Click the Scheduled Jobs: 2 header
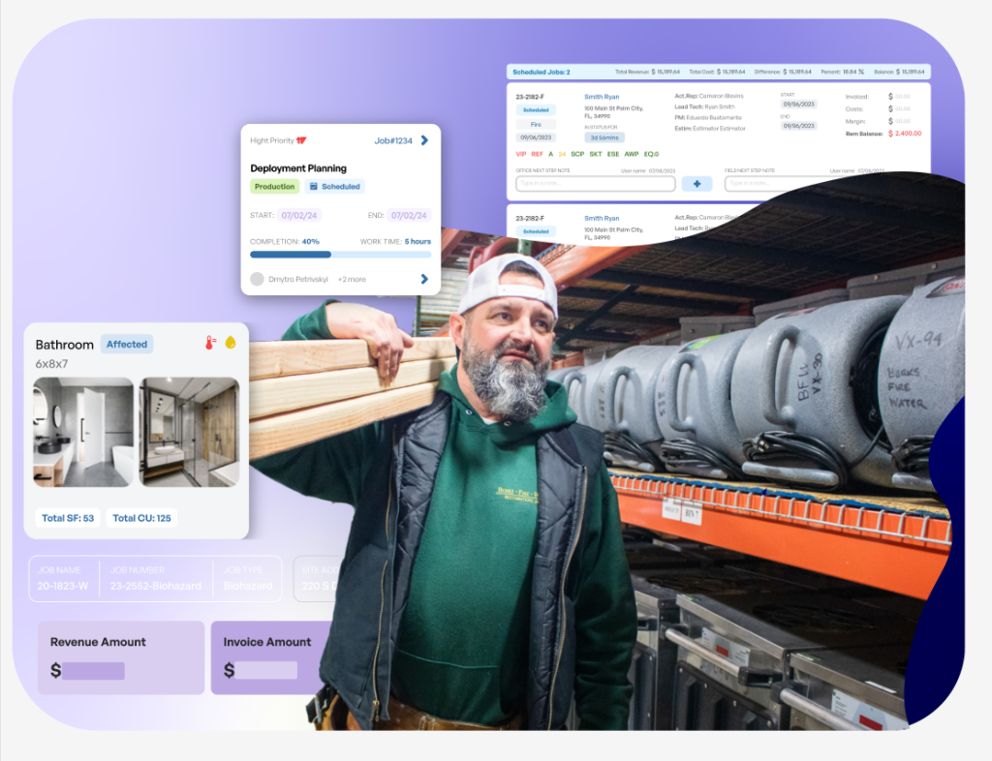992x761 pixels. tap(541, 72)
